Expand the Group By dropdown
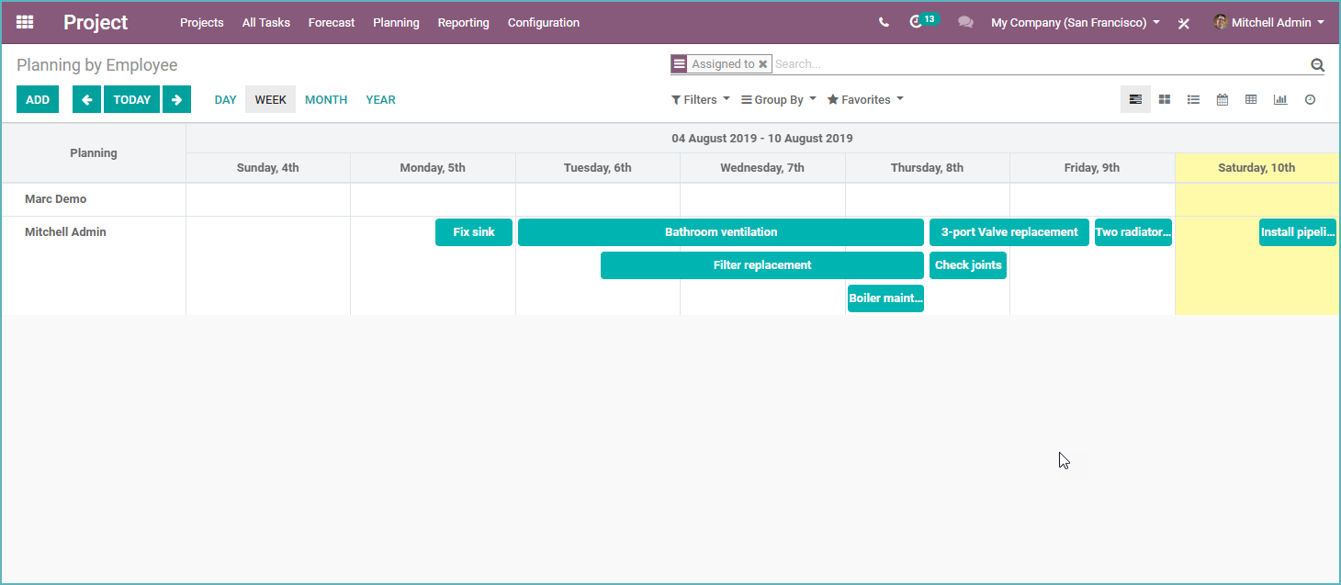1341x585 pixels. click(777, 99)
